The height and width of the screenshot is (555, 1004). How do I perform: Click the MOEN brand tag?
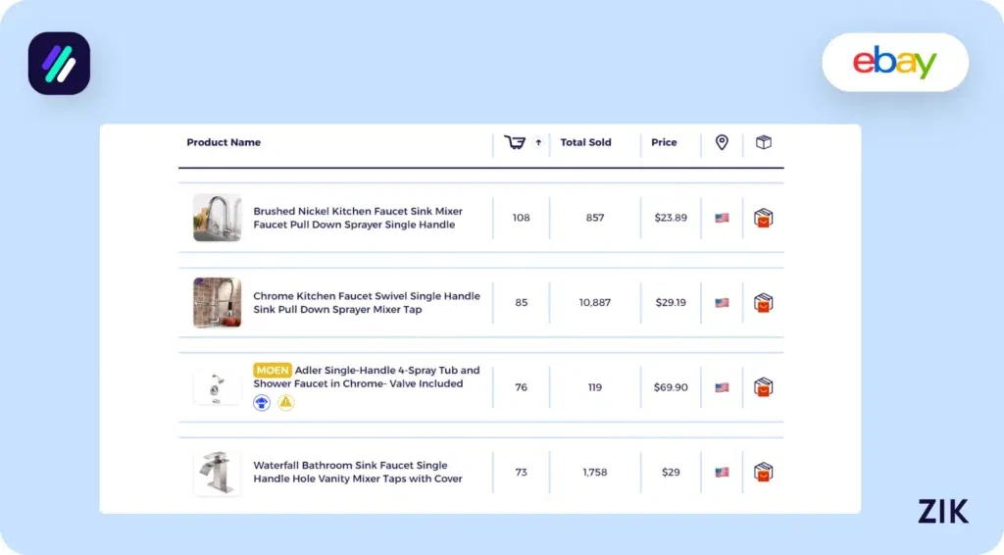273,371
